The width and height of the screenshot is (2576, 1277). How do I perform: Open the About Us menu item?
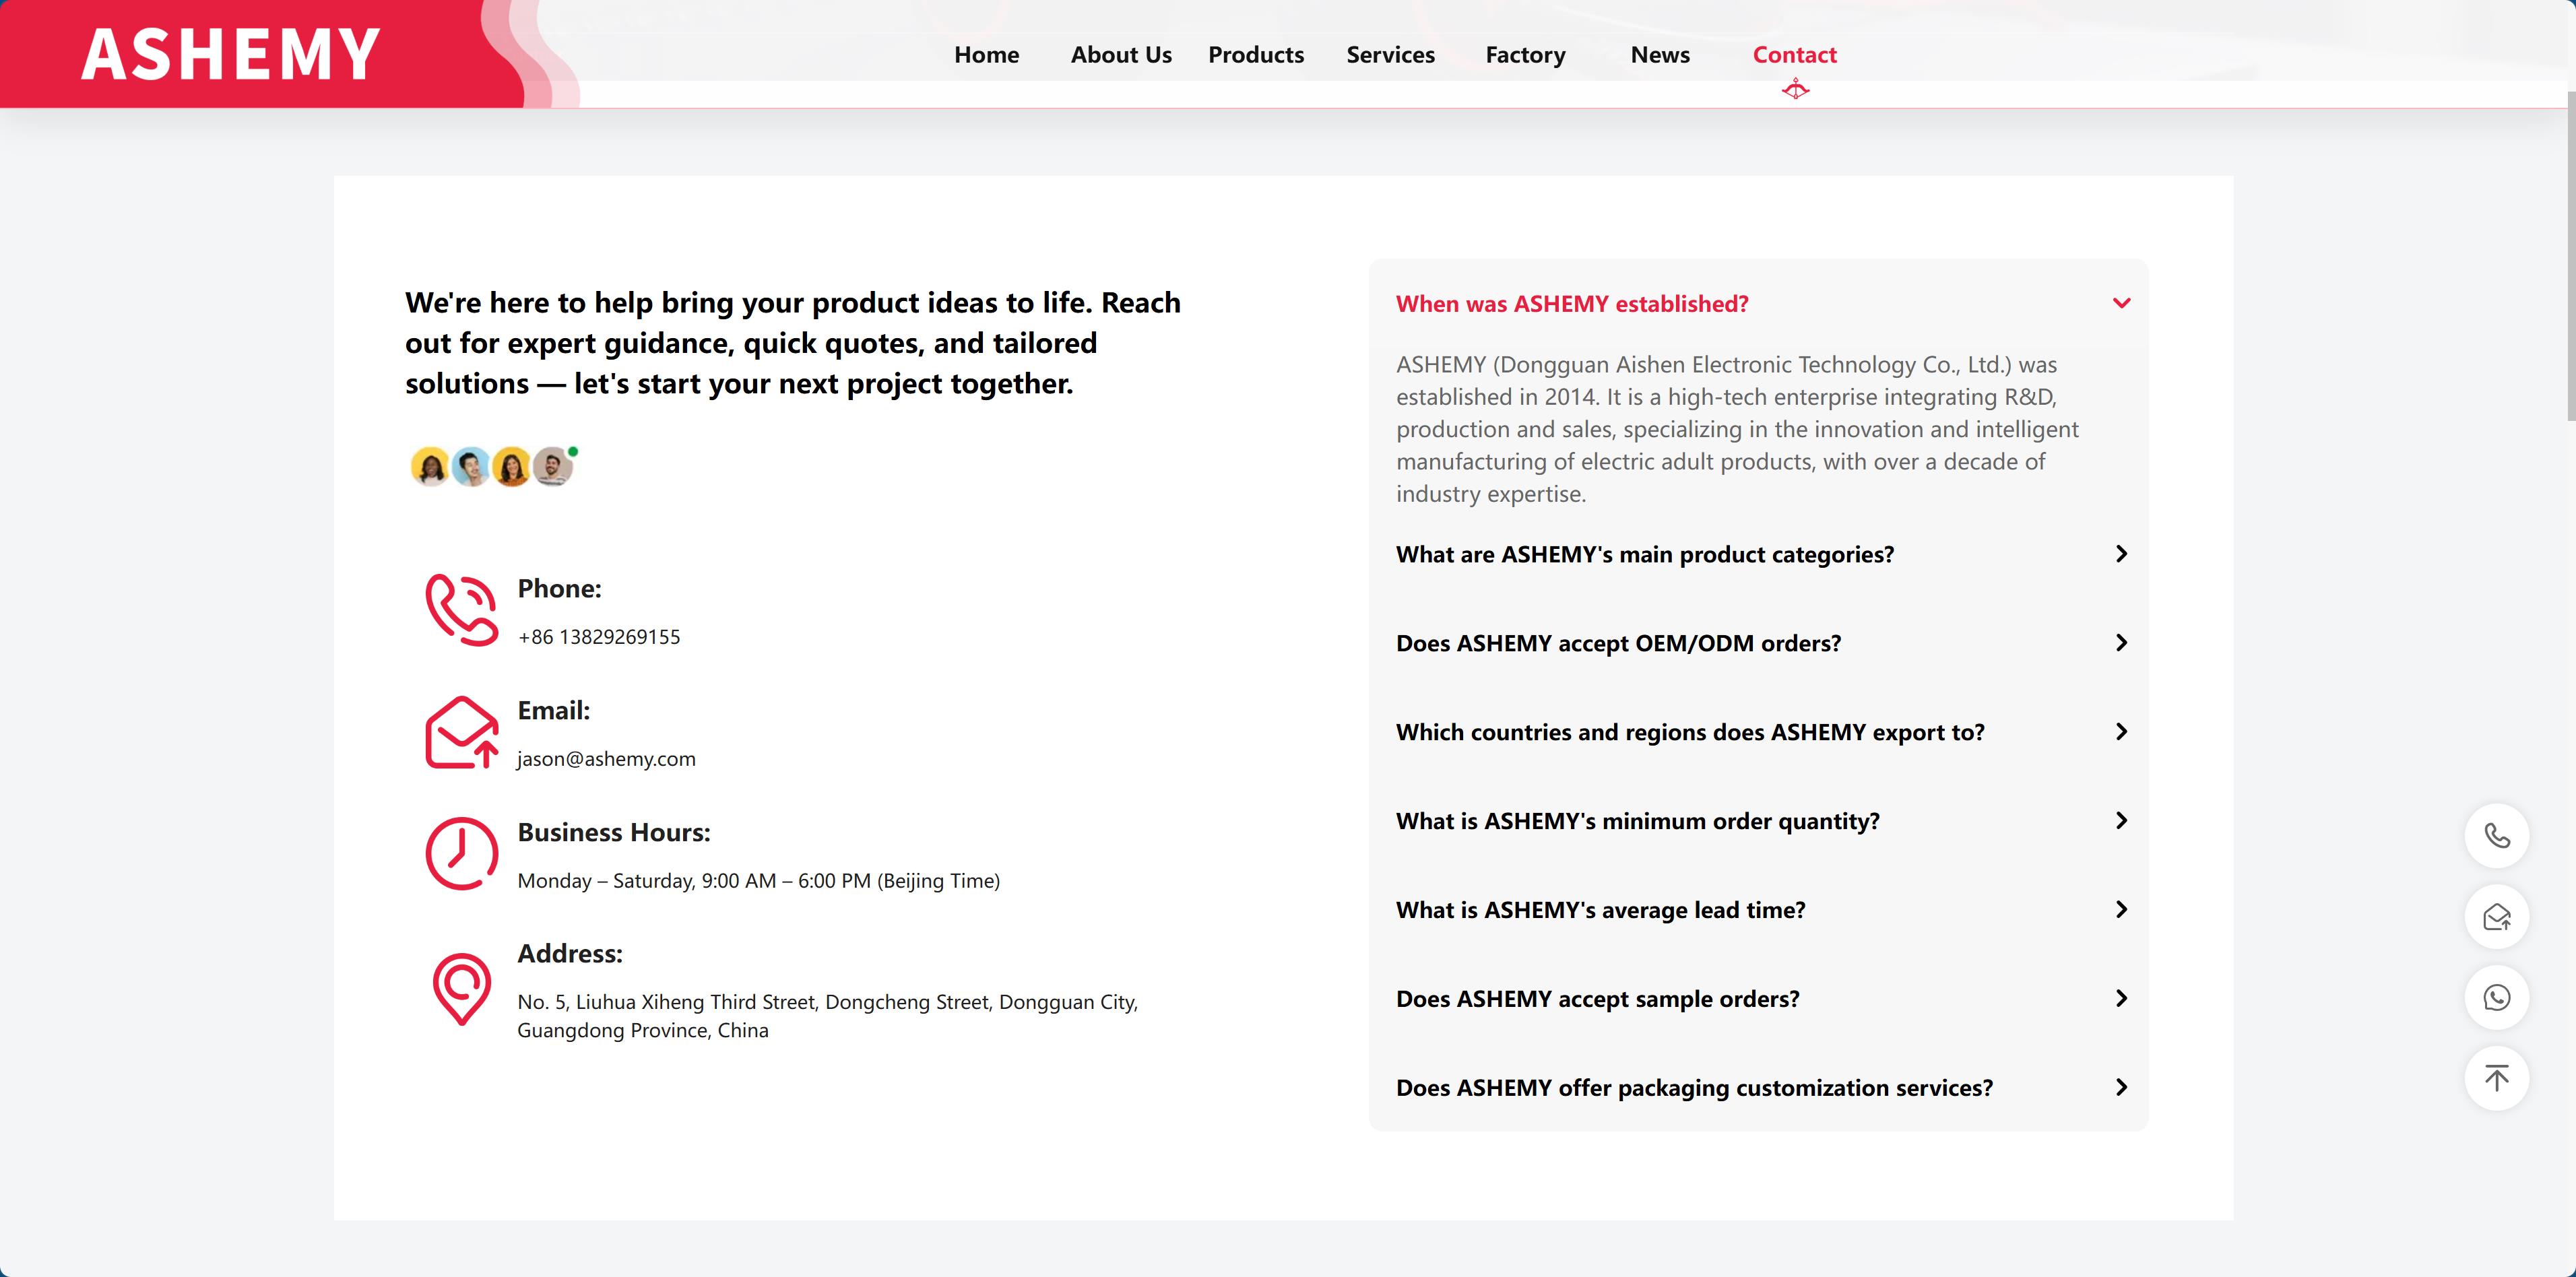click(1121, 55)
